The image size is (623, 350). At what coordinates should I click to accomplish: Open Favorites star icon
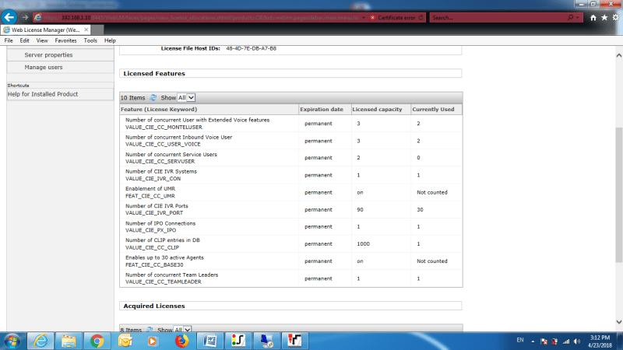click(x=604, y=17)
